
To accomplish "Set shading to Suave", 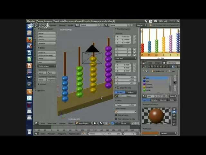I will coord(42,73).
